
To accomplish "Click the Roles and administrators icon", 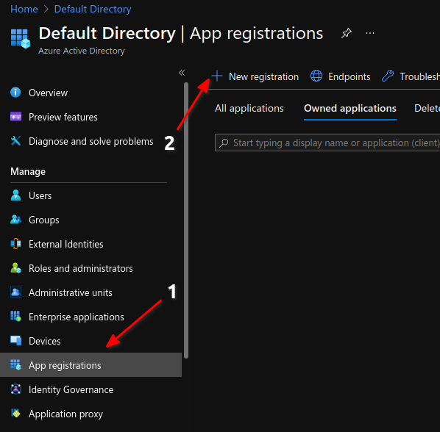I will click(15, 268).
